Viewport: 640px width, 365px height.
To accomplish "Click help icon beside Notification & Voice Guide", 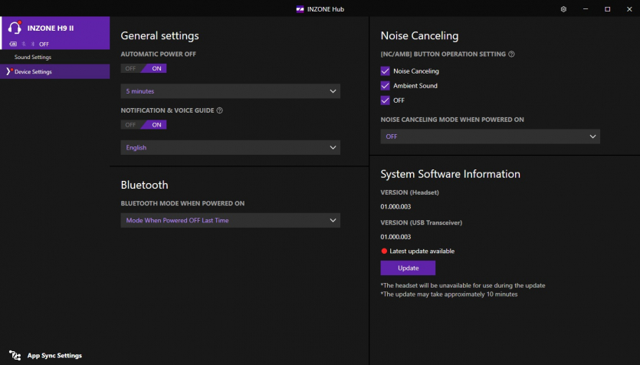I will point(220,110).
